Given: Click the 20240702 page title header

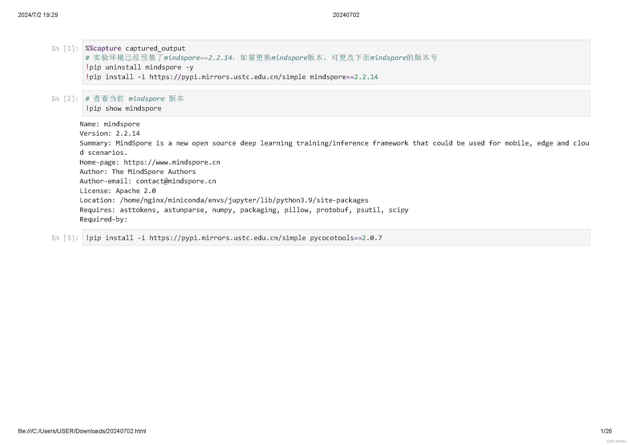Looking at the screenshot, I should click(x=346, y=15).
